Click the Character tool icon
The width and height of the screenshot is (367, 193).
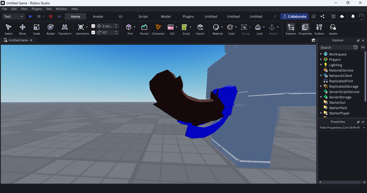click(158, 29)
